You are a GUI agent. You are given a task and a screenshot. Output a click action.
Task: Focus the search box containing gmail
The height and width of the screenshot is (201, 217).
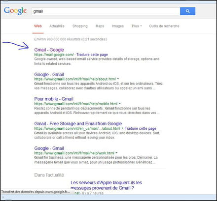tap(106, 11)
